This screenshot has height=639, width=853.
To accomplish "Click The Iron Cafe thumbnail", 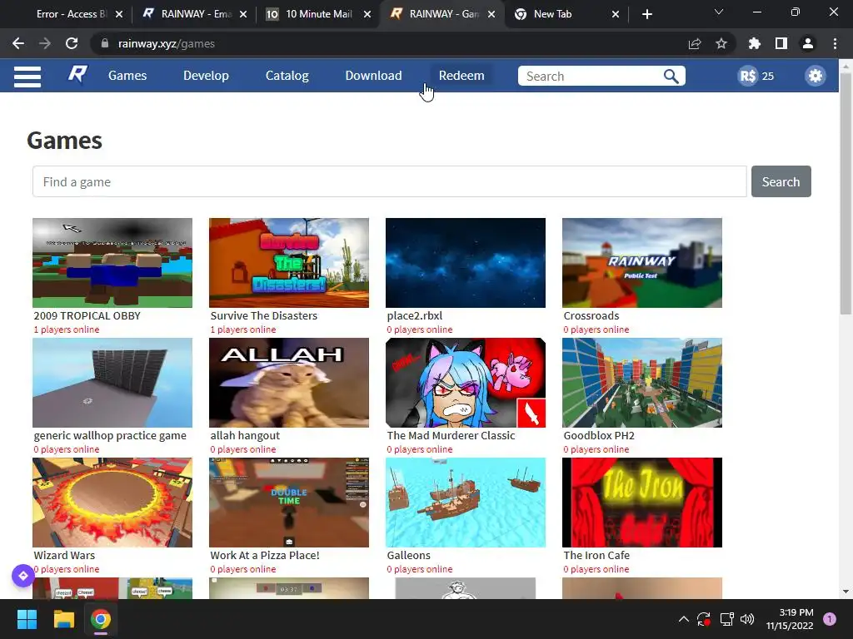I will coord(642,502).
